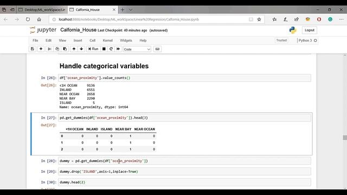347x195 pixels.
Task: Move selected cell down arrow
Action: pyautogui.click(x=81, y=49)
